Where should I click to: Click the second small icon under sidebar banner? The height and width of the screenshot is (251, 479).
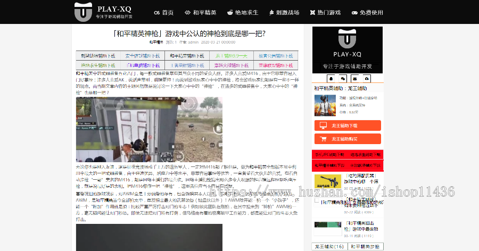point(342,78)
